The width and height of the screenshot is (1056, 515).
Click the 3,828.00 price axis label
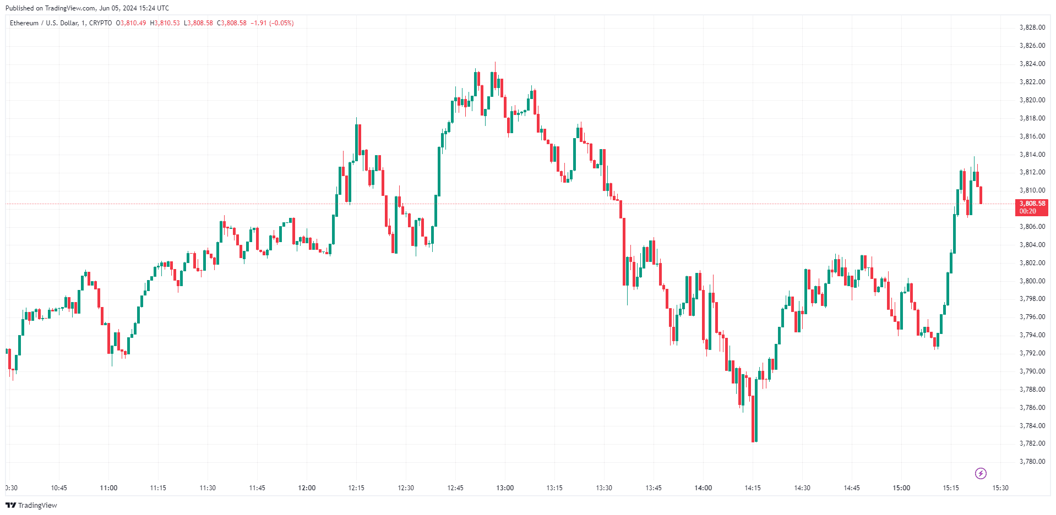tap(1032, 28)
